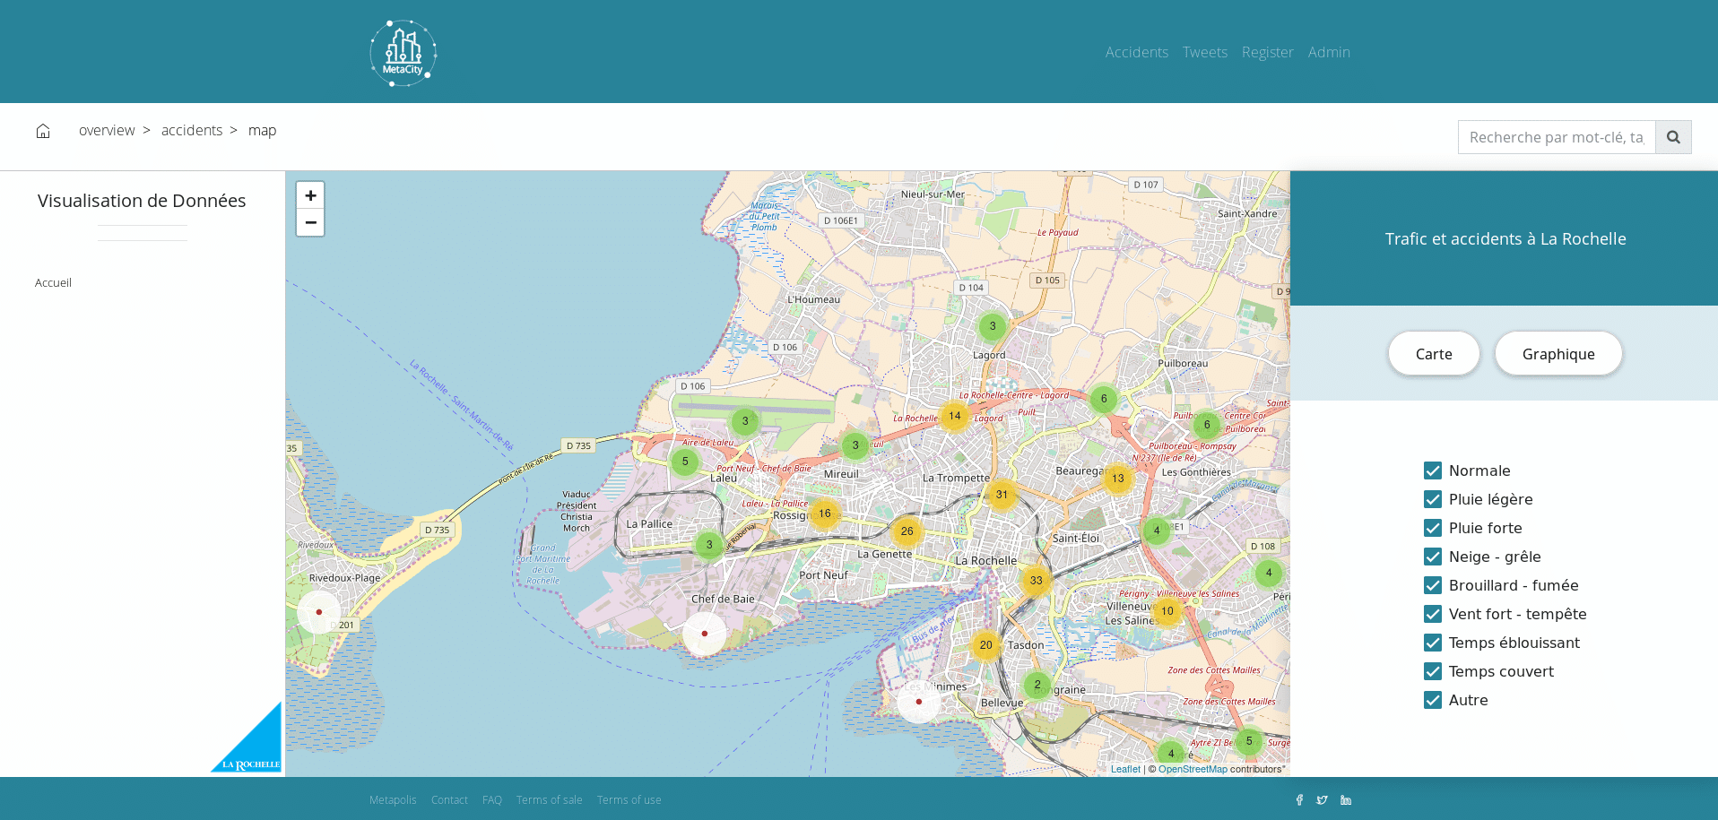Zoom out using the map minus icon
The image size is (1718, 820).
(x=310, y=222)
